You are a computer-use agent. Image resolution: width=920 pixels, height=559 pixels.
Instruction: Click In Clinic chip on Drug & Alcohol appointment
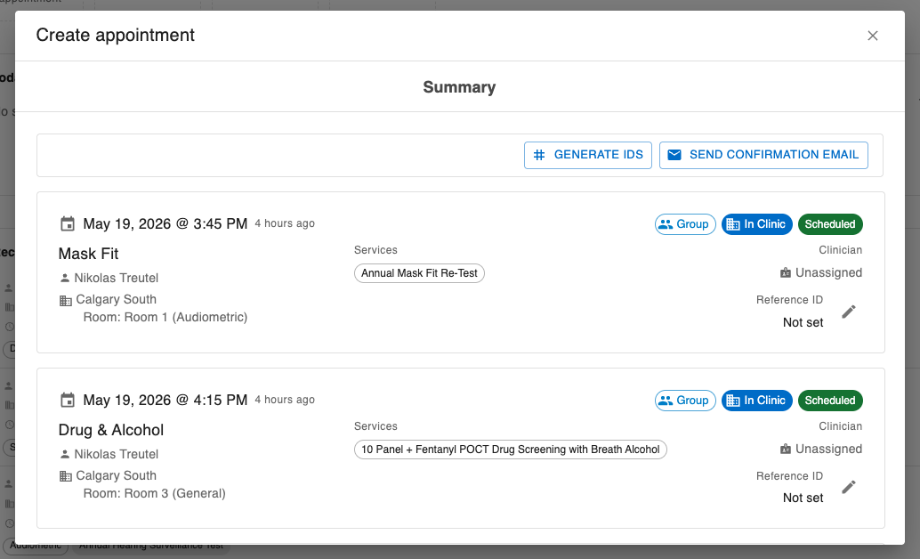coord(757,401)
